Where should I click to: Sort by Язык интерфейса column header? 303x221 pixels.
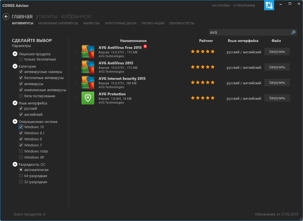tap(243, 41)
